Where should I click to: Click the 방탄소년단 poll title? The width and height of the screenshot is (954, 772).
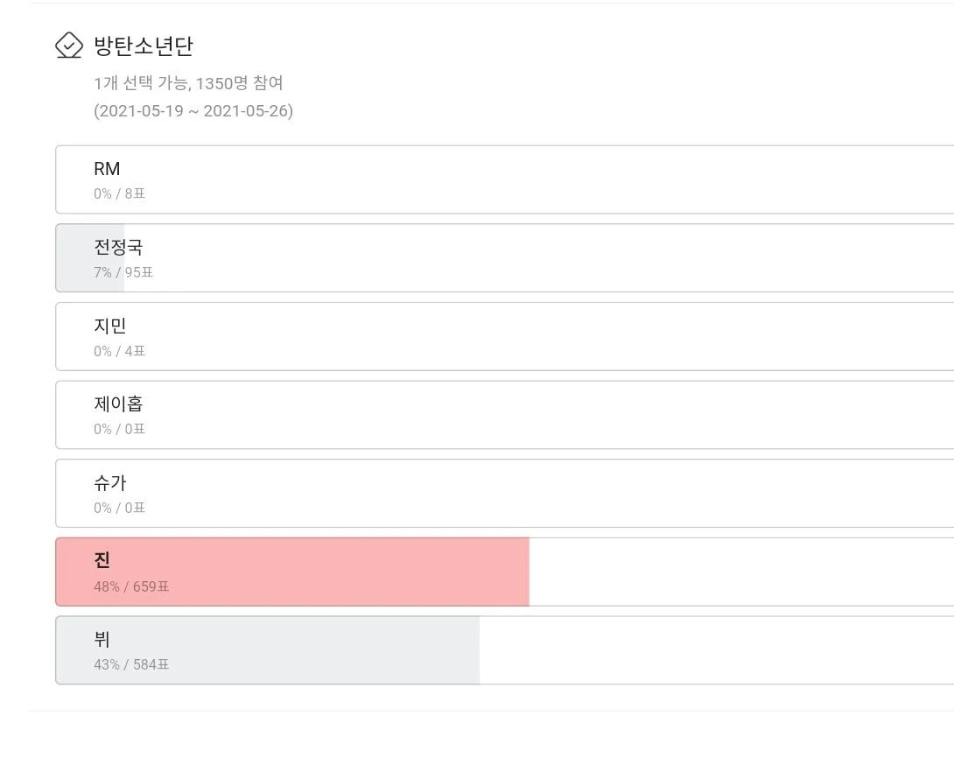coord(144,46)
